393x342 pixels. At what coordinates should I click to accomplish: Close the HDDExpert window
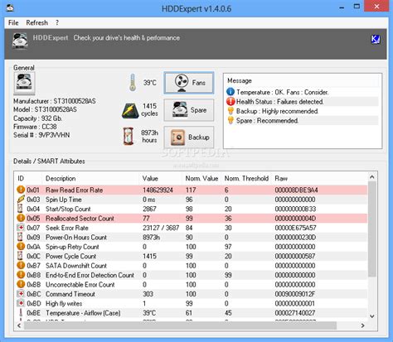coord(376,7)
